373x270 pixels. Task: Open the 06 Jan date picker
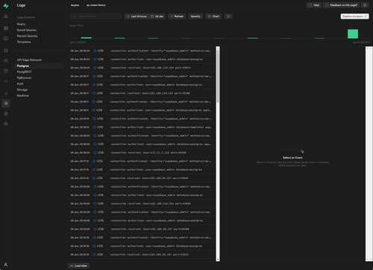[157, 16]
